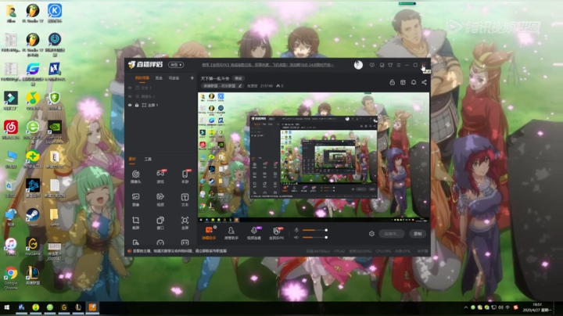Click the taskbar clock showing 19:51
Viewport: 563px width, 316px height.
[537, 307]
